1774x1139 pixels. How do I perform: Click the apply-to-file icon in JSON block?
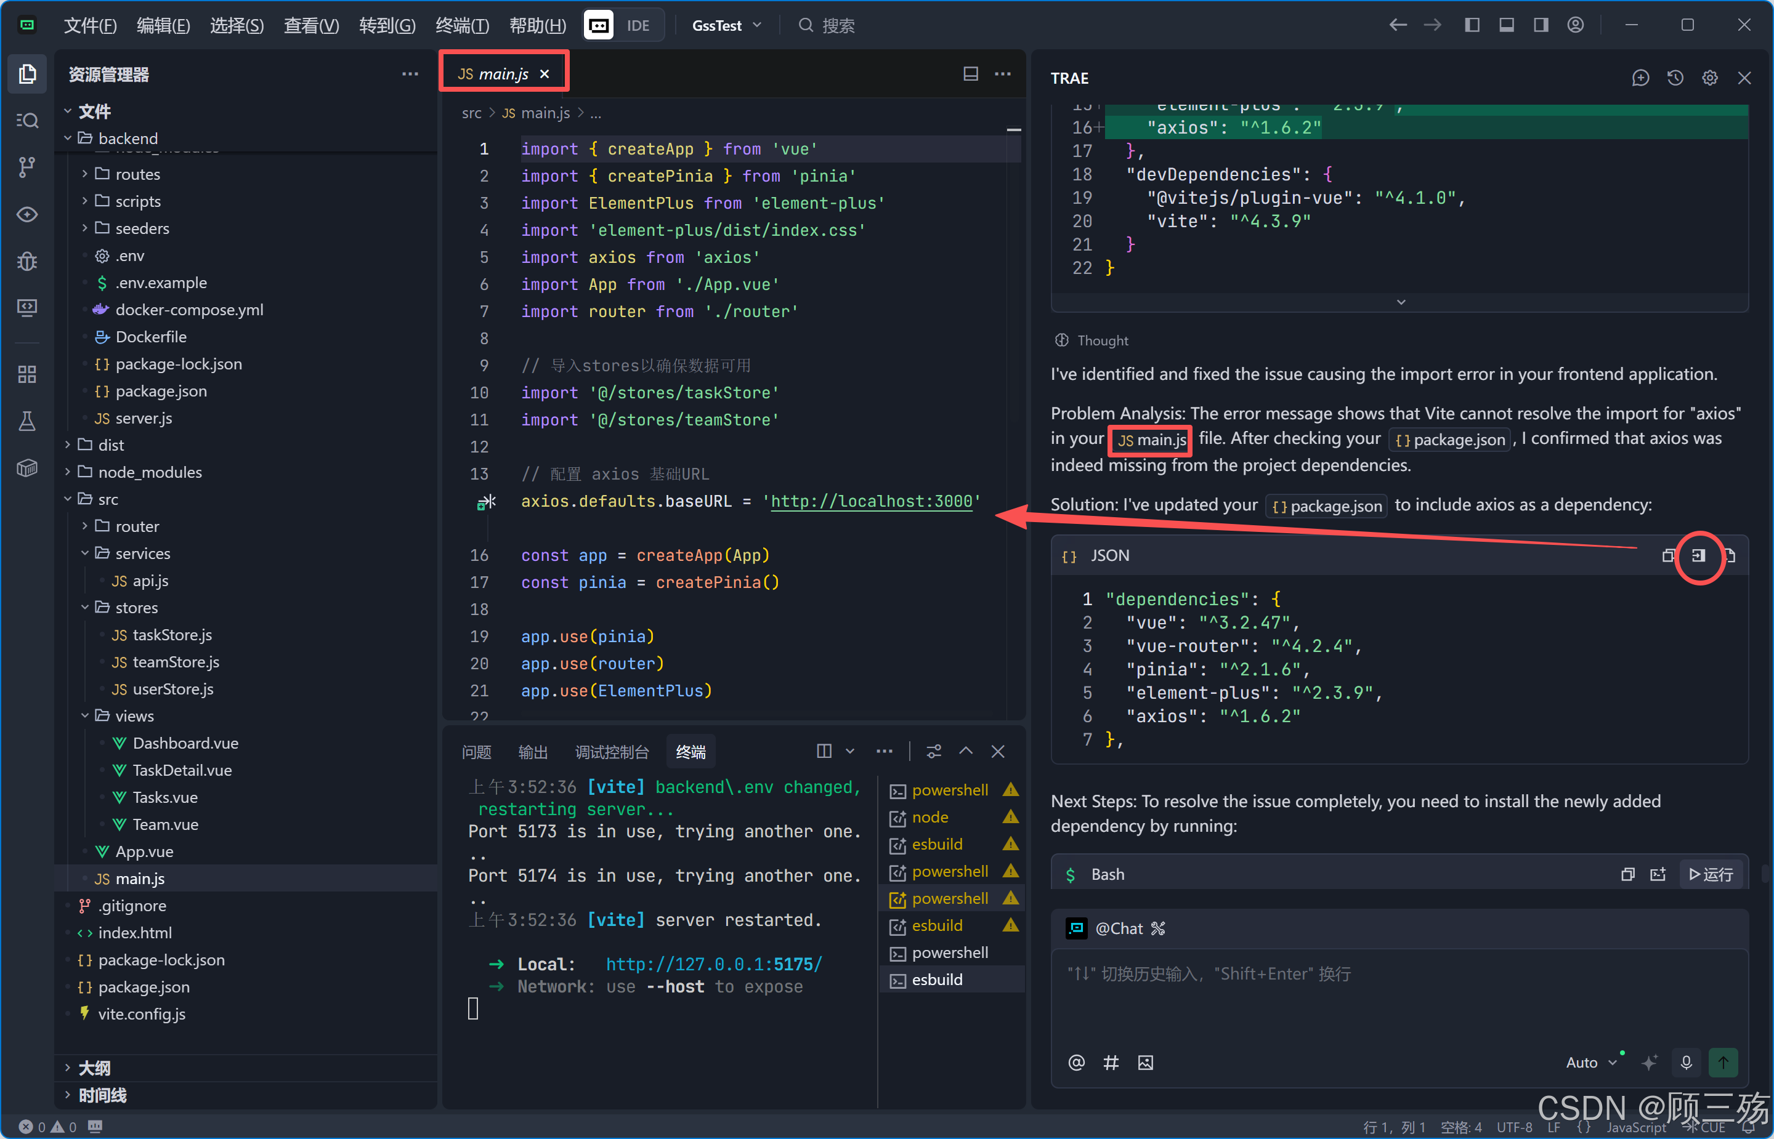click(1698, 555)
